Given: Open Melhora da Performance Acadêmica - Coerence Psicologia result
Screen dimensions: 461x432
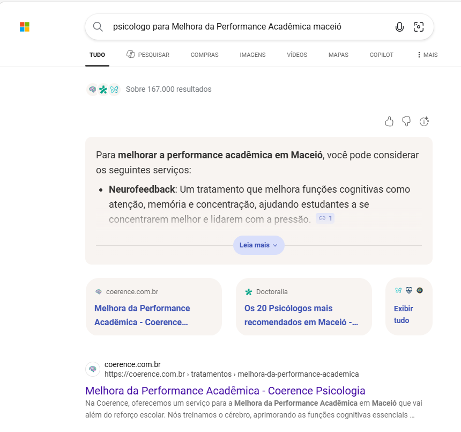Looking at the screenshot, I should [x=225, y=391].
